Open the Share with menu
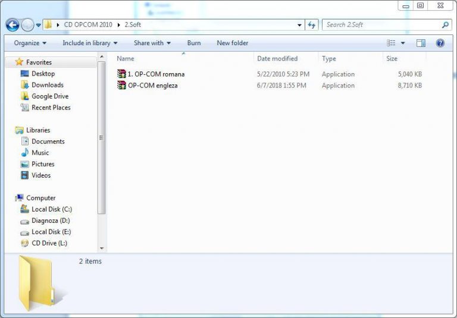 (x=152, y=43)
